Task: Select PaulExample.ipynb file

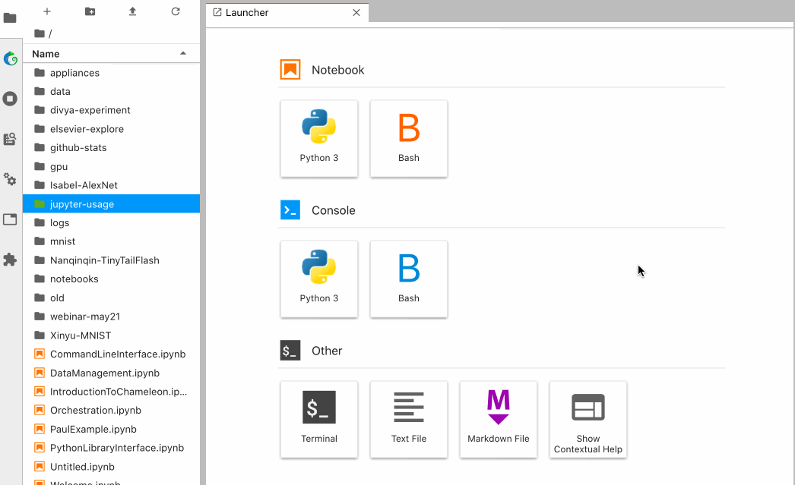Action: (111, 429)
